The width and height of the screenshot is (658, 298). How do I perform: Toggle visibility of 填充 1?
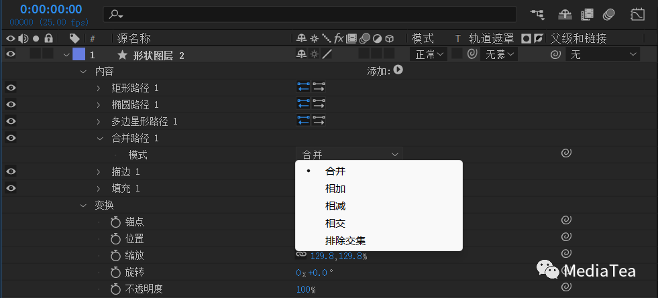click(x=11, y=188)
